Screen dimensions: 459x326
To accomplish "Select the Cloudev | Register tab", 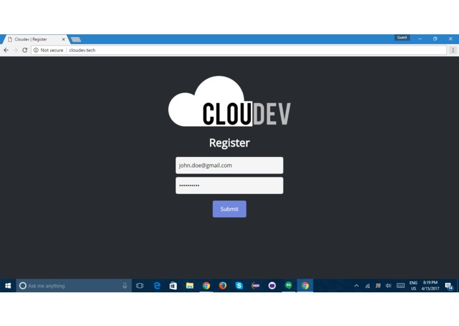I will (35, 39).
